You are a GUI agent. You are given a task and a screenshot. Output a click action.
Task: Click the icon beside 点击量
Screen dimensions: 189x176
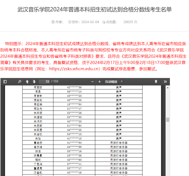pos(104,22)
